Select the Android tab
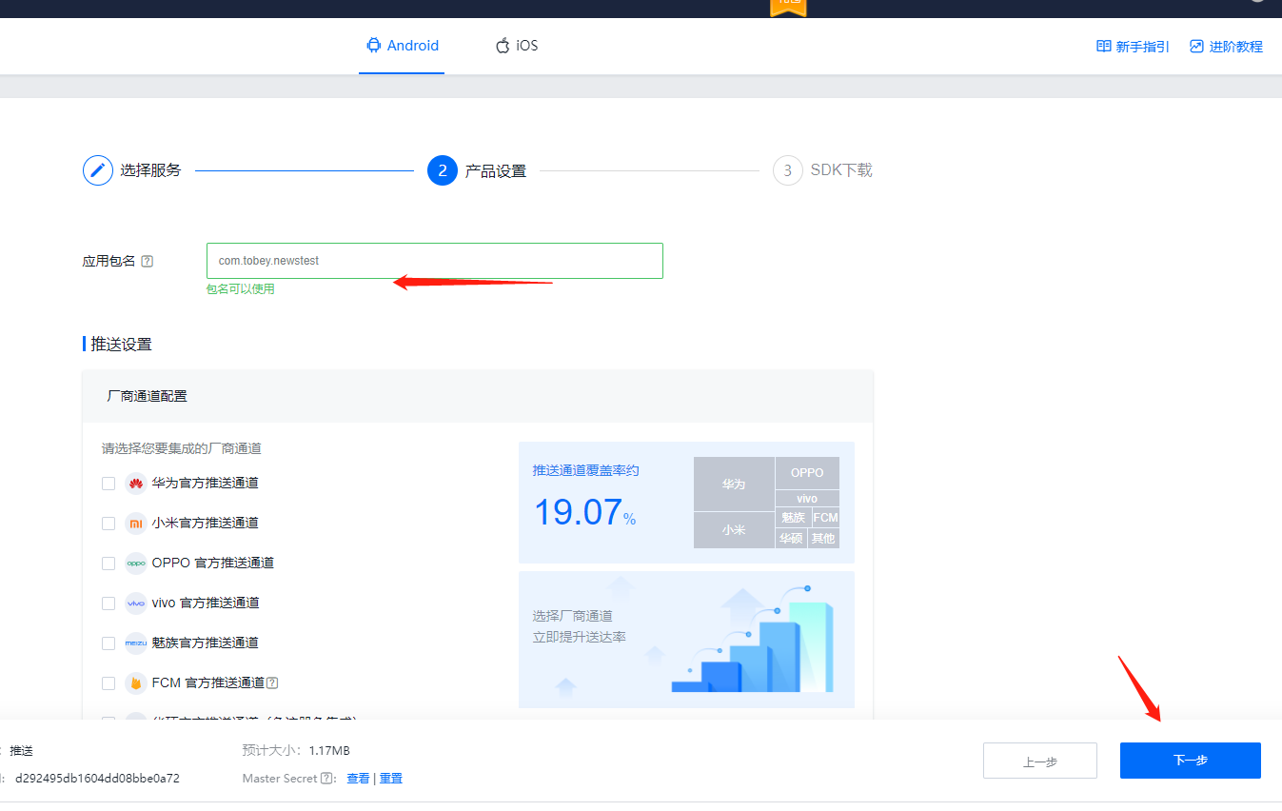Viewport: 1282px width, 811px height. click(402, 45)
